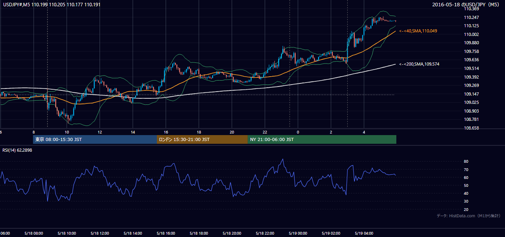Image resolution: width=505 pixels, height=237 pixels.
Task: Click the RSI scale value 50
Action: (466, 185)
